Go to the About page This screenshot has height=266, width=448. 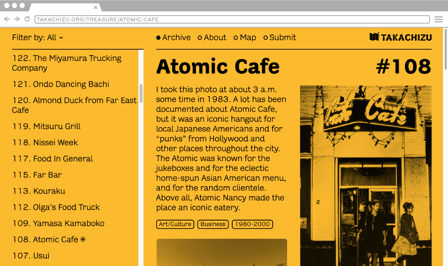(212, 37)
